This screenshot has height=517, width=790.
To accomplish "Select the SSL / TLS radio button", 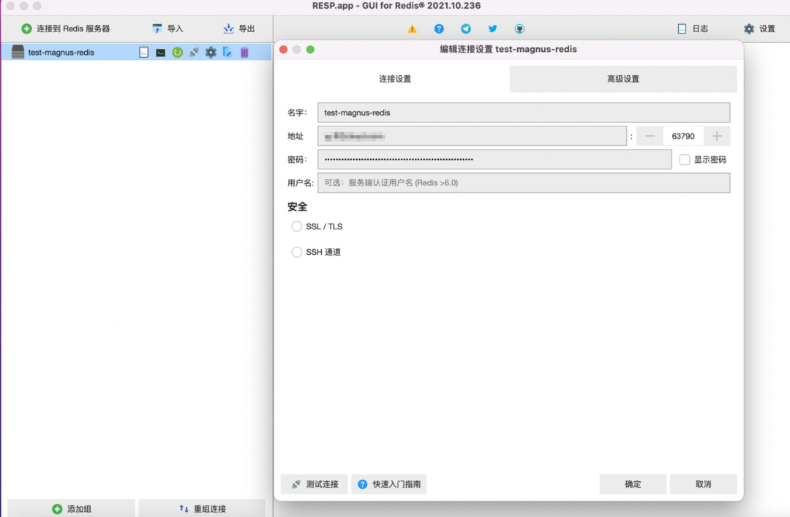I will click(x=297, y=226).
